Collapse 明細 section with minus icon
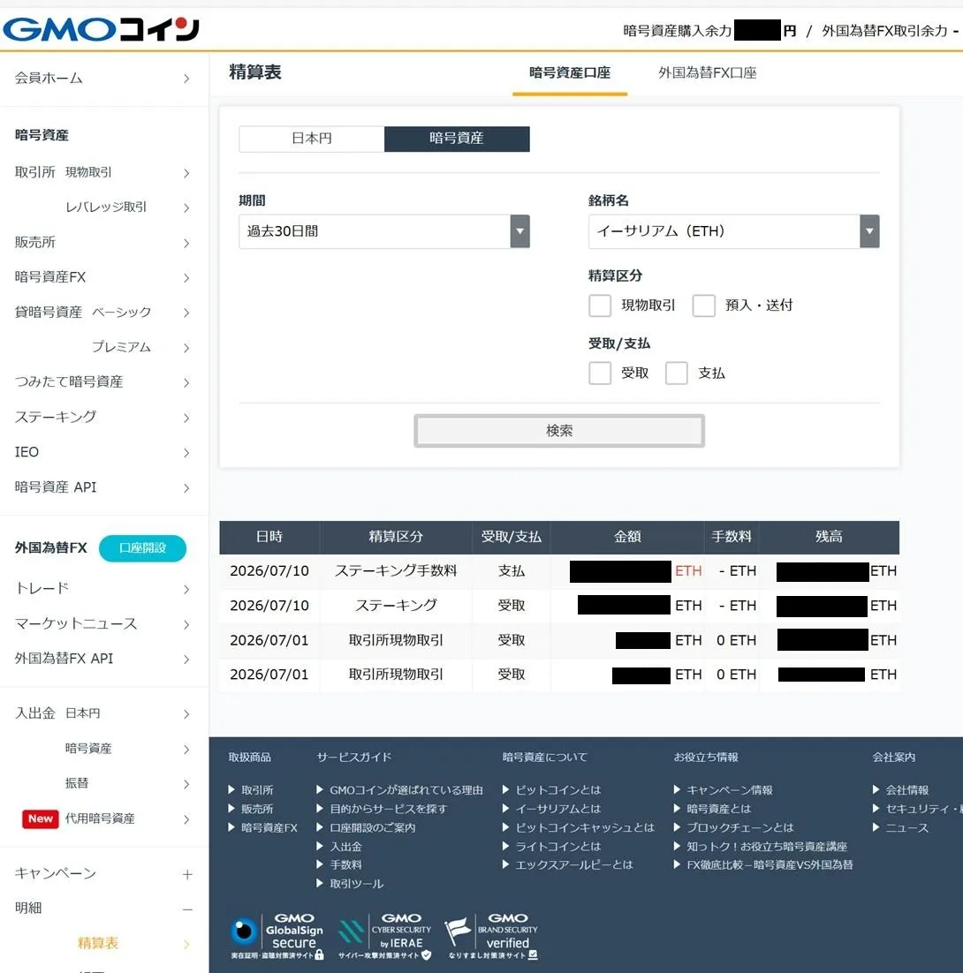Image resolution: width=963 pixels, height=973 pixels. (x=187, y=909)
